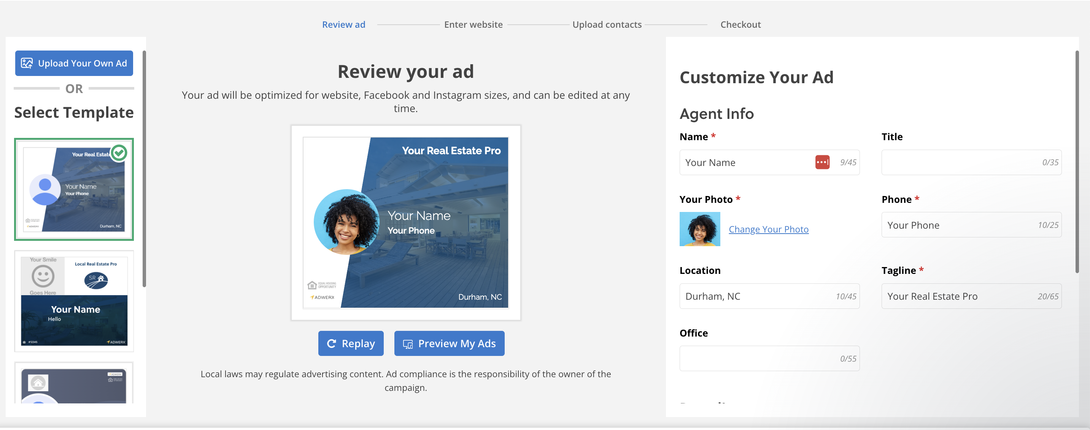
Task: Go to the Enter website step
Action: [473, 25]
